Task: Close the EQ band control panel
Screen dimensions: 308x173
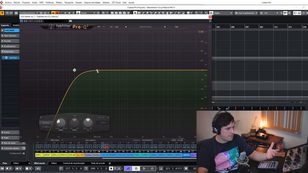Action: click(108, 117)
